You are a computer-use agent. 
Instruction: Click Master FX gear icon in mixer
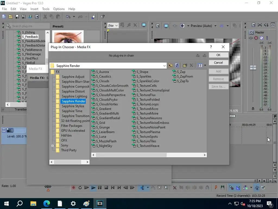click(256, 38)
